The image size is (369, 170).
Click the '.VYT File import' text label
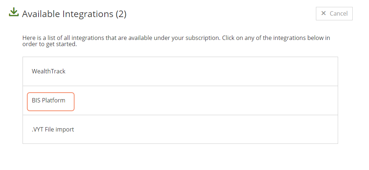[x=53, y=129]
